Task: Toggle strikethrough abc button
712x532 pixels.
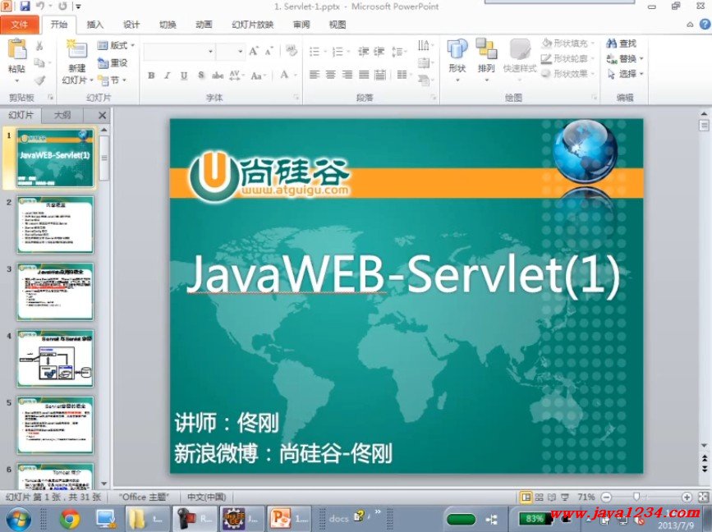Action: pyautogui.click(x=218, y=76)
